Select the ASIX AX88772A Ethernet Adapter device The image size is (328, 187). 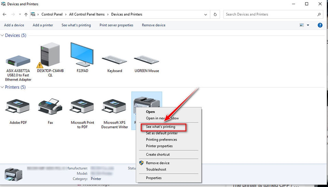coord(18,68)
